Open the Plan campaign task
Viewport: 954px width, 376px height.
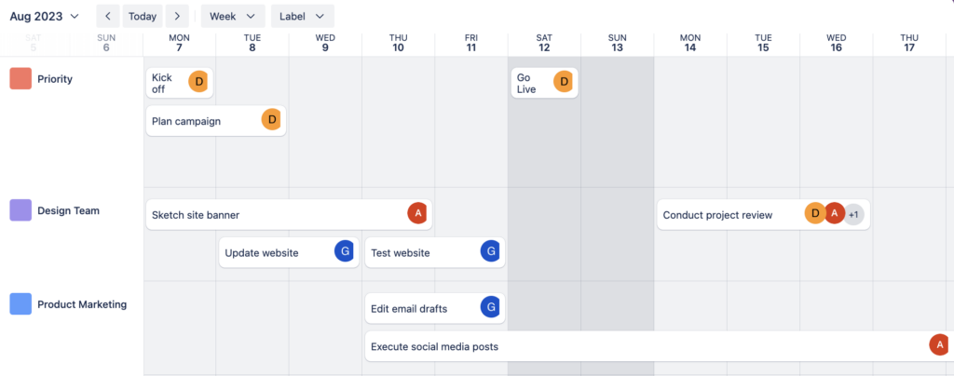[200, 121]
